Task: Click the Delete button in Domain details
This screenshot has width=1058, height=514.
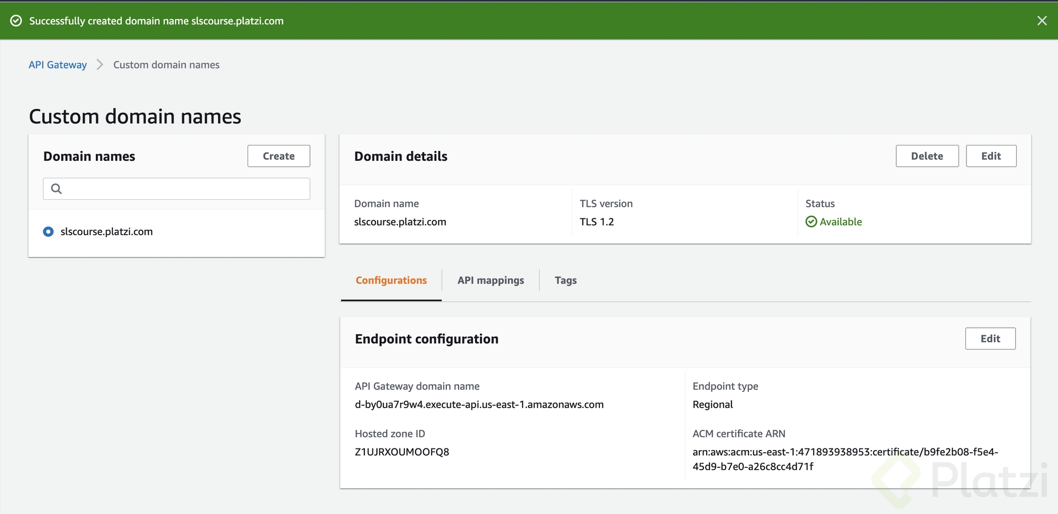Action: tap(927, 156)
